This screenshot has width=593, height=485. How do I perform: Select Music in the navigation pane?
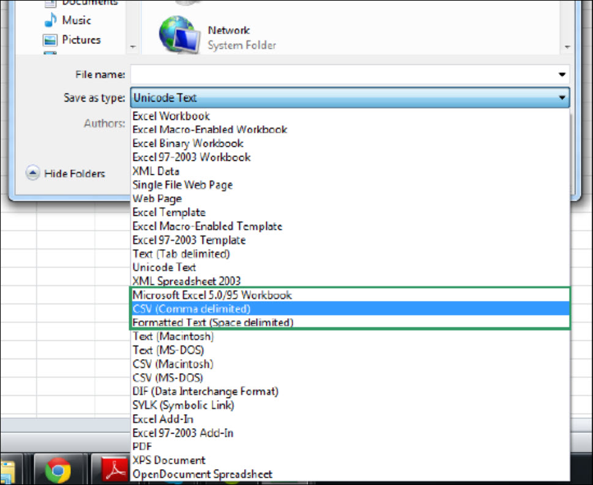(x=68, y=20)
